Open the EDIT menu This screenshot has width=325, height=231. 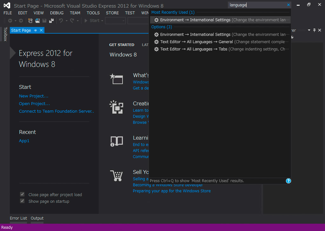tap(23, 13)
